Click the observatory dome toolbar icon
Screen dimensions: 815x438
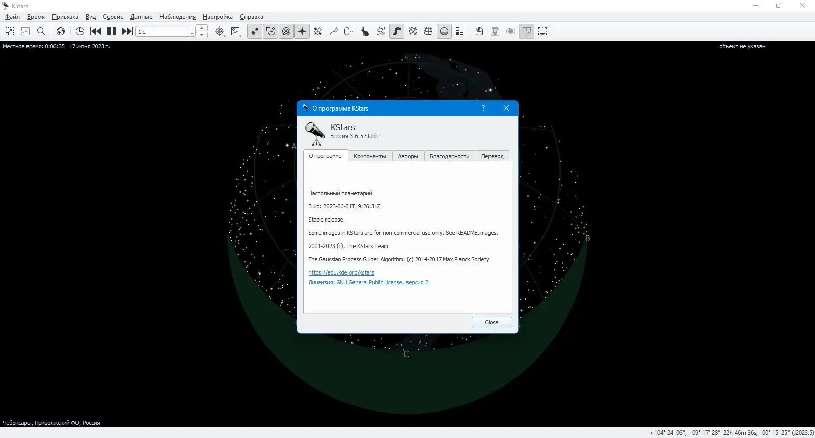tap(479, 31)
